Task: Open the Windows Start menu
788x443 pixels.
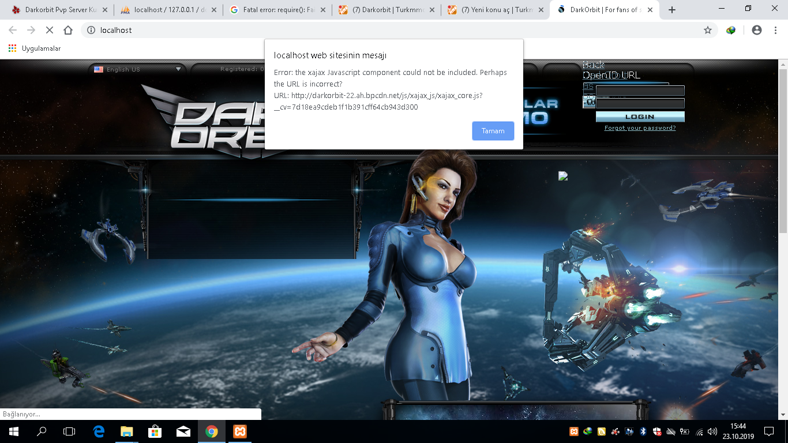Action: pyautogui.click(x=14, y=431)
